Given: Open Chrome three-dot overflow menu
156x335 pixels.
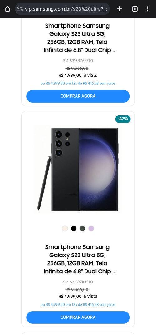Looking at the screenshot, I should tap(147, 9).
